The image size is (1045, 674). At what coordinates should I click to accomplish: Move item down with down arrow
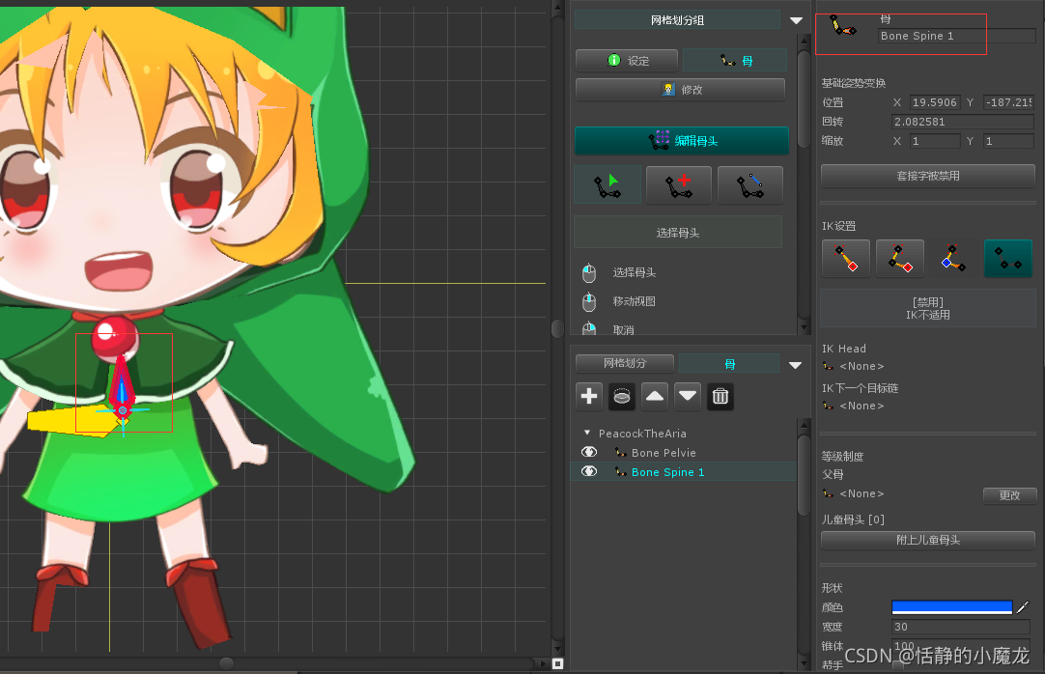688,396
